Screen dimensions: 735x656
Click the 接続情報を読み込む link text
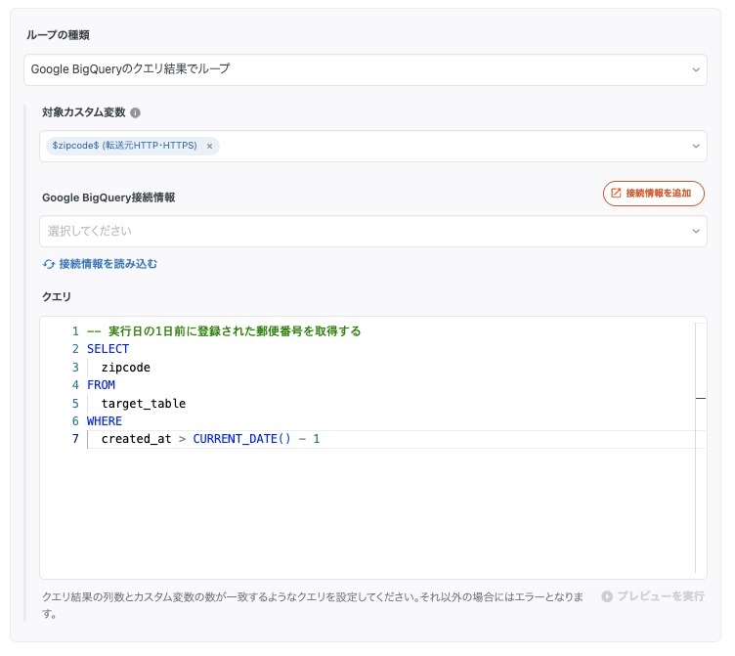point(108,264)
